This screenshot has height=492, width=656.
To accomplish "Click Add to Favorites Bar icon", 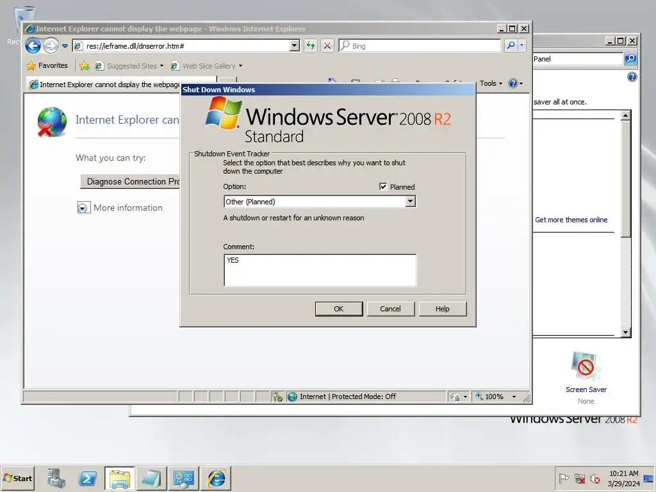I will point(85,66).
